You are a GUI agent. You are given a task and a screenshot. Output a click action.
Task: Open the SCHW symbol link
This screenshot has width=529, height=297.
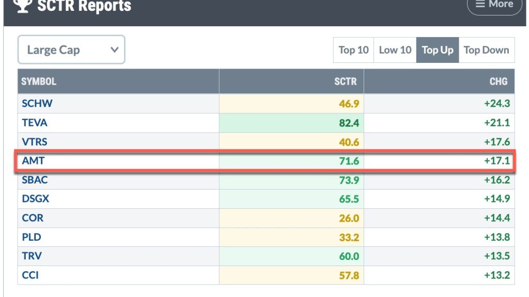37,103
